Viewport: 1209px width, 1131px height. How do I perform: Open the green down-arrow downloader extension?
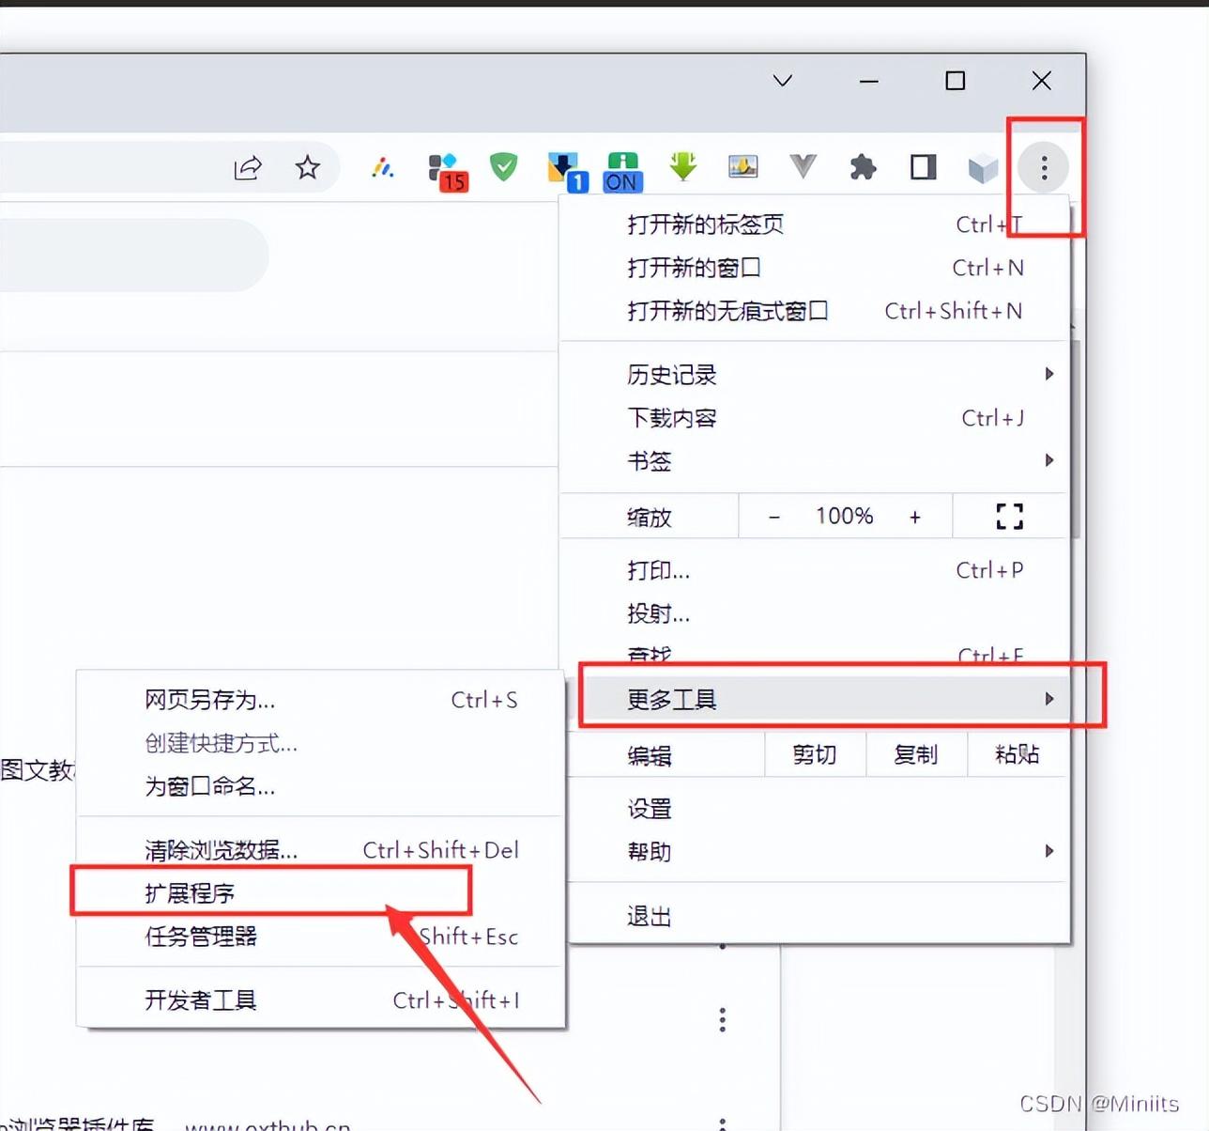coord(683,167)
